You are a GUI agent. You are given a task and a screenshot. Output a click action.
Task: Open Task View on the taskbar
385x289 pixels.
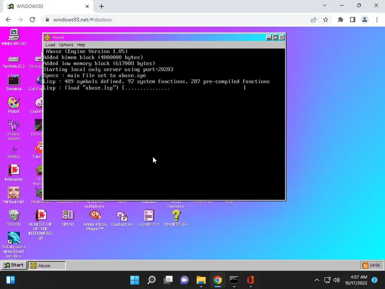click(x=168, y=280)
